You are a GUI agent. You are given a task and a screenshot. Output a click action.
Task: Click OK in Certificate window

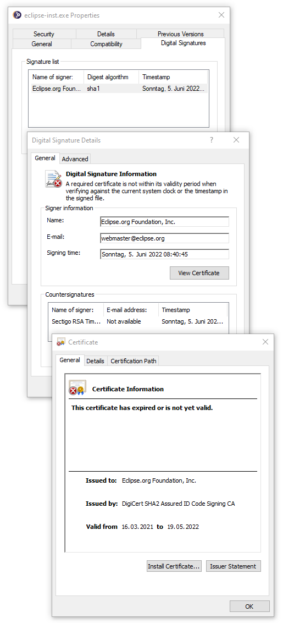pos(249,606)
